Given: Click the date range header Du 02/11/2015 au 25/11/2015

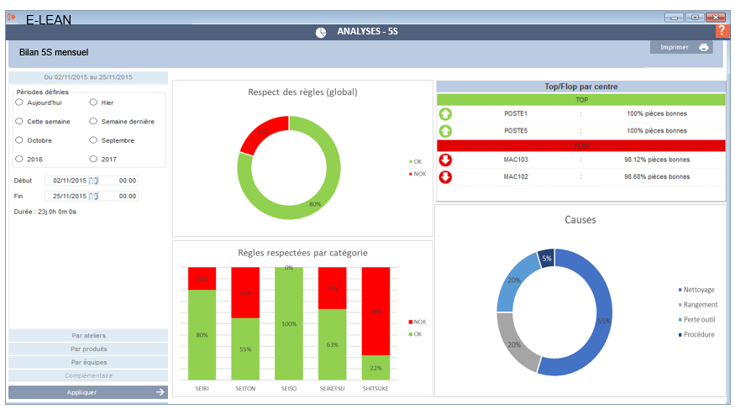Looking at the screenshot, I should coord(88,77).
